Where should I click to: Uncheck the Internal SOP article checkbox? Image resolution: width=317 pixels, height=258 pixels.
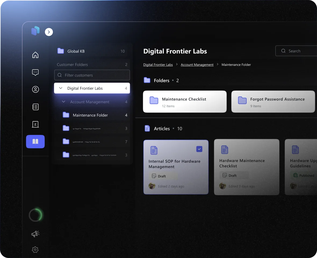tap(199, 149)
